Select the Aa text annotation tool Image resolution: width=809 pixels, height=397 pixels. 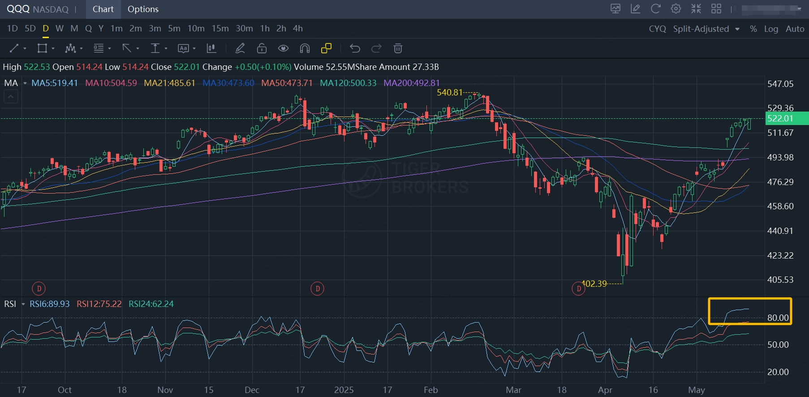[183, 48]
